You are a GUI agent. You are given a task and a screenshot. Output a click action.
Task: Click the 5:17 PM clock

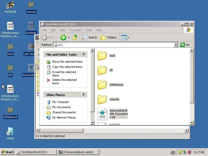tap(199, 152)
